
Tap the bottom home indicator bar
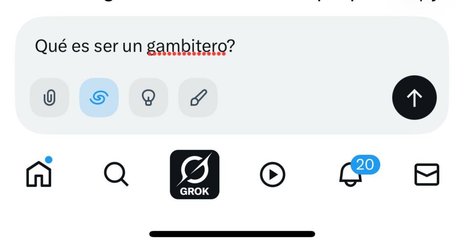[232, 234]
